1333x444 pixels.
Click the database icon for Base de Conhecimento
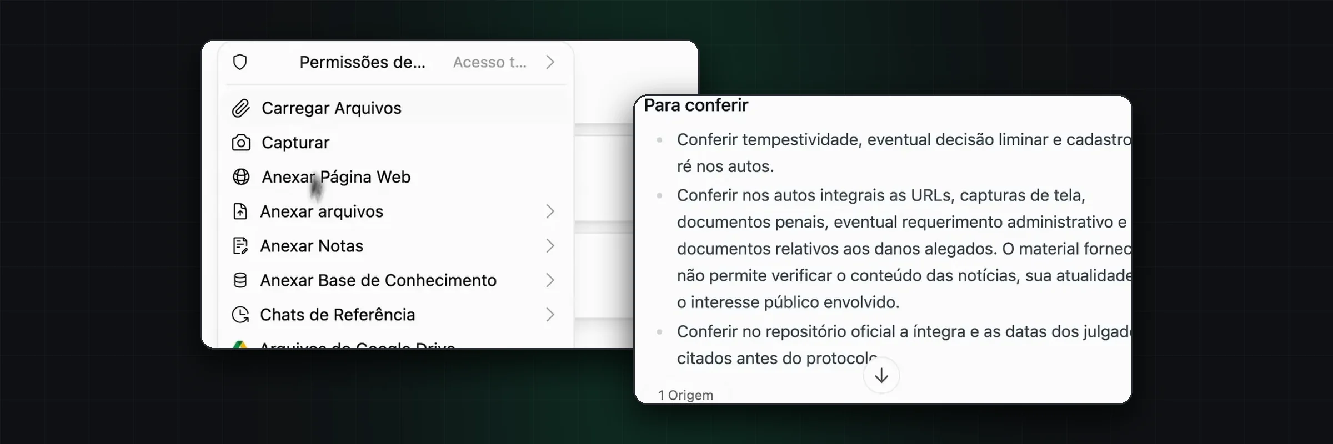click(x=240, y=280)
